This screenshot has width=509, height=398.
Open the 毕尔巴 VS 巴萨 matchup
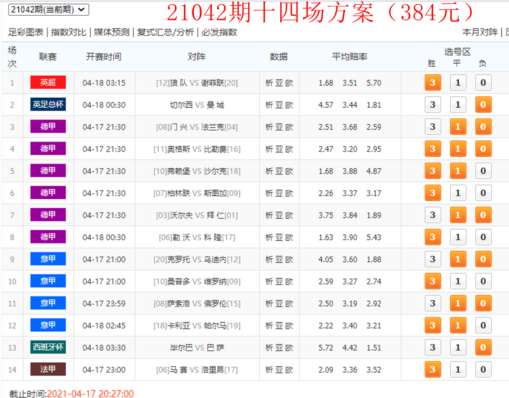click(197, 348)
